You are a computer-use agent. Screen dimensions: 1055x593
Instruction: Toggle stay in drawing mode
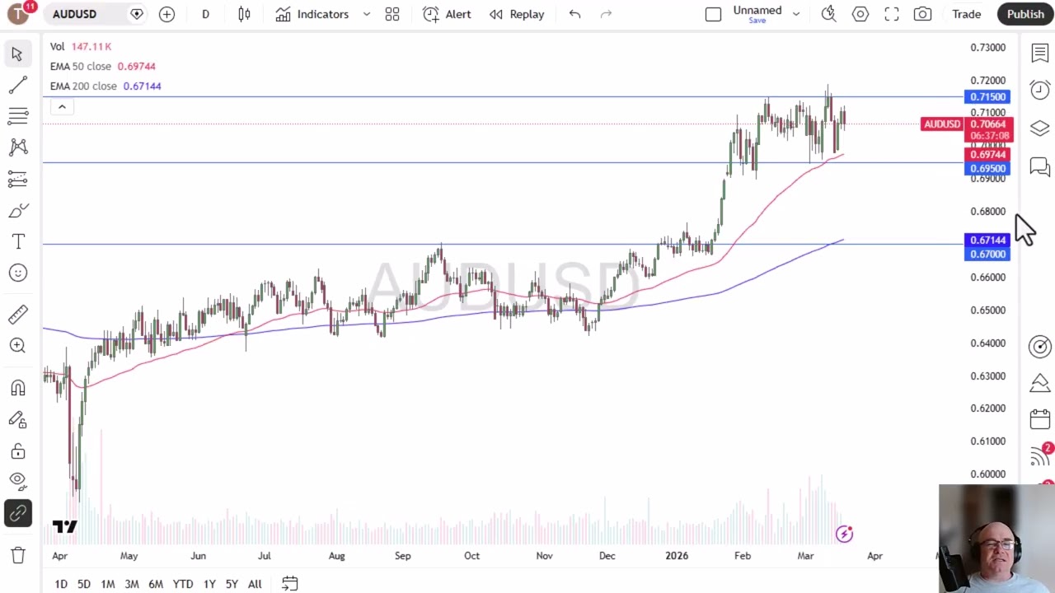point(17,420)
